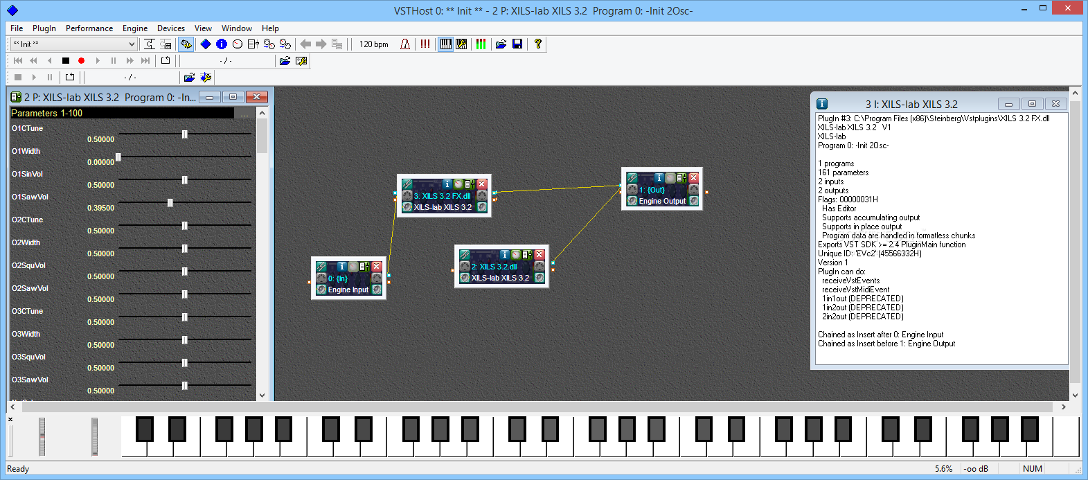Open wave file folder in third toolbar
Image resolution: width=1088 pixels, height=480 pixels.
pyautogui.click(x=189, y=77)
